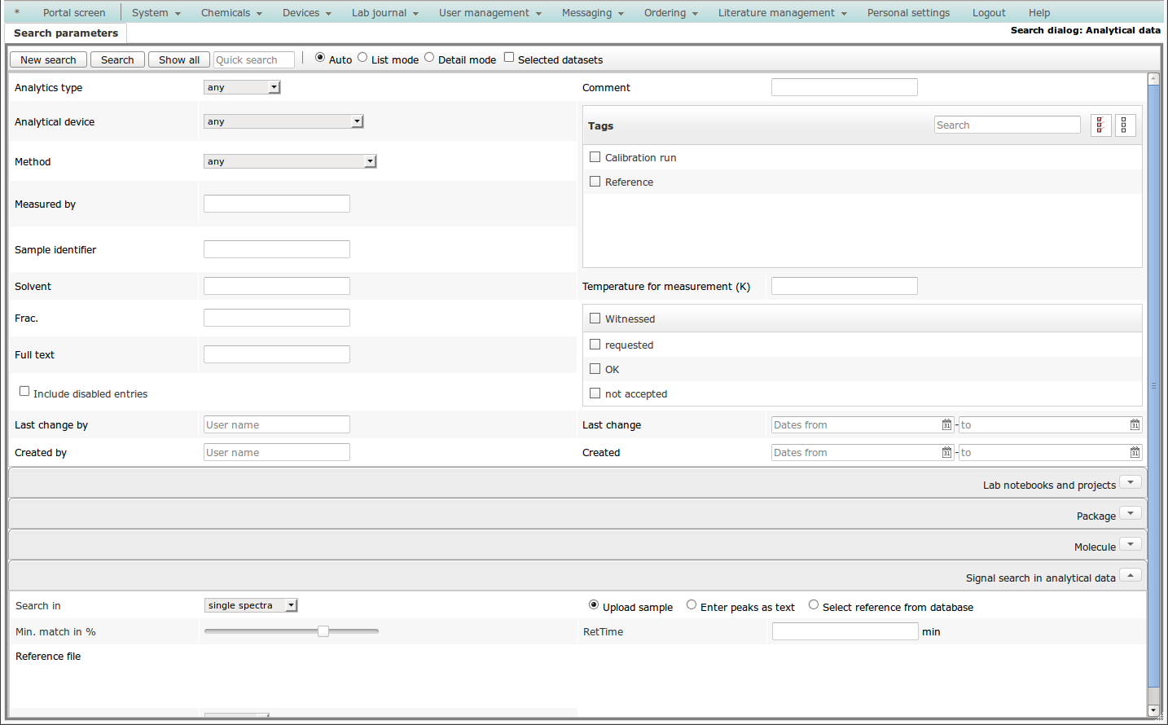Open calendar for Last change 'to' date
The height and width of the screenshot is (725, 1168).
tap(1135, 425)
